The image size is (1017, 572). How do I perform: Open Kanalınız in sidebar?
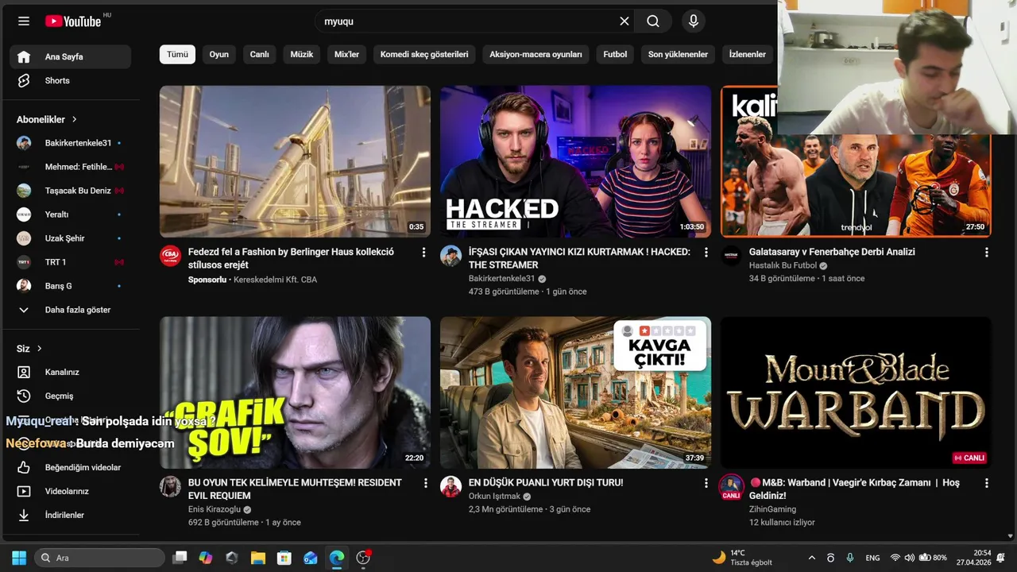[x=70, y=372]
